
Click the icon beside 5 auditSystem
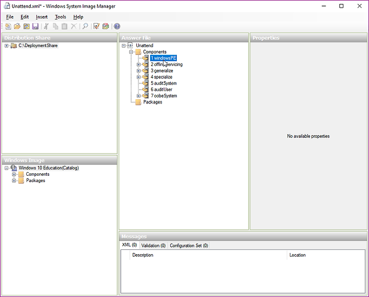(x=146, y=83)
